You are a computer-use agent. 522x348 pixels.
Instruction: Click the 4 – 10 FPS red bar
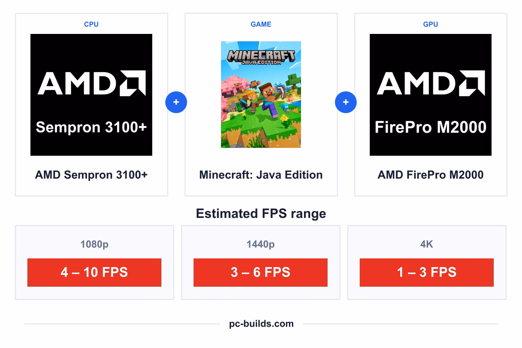click(x=94, y=272)
